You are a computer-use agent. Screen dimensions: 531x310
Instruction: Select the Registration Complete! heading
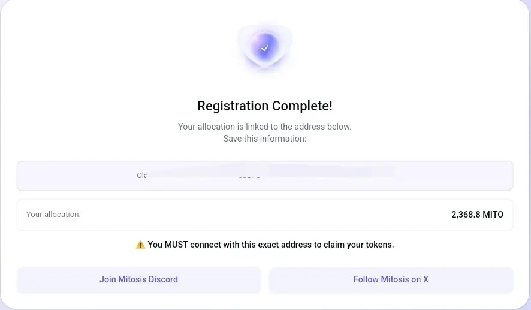coord(265,106)
